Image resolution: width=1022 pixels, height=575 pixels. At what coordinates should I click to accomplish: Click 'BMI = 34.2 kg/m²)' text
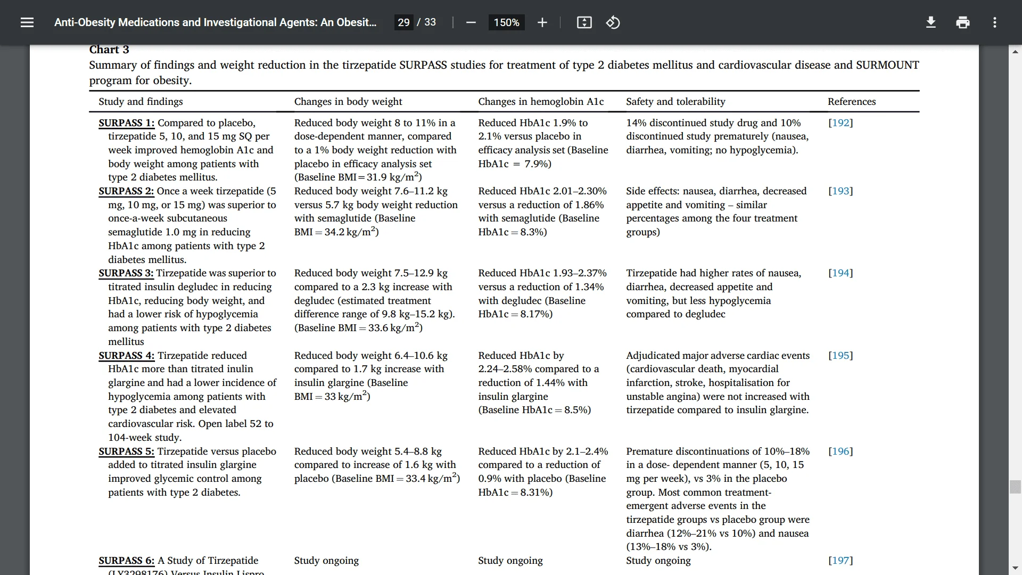coord(336,232)
